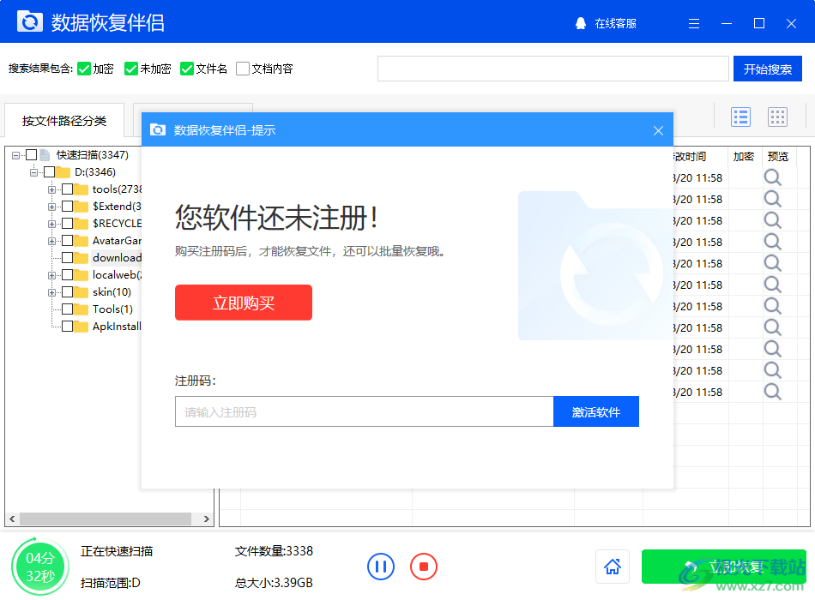The height and width of the screenshot is (600, 815).
Task: Collapse the 快速扫描(3347) root node
Action: [17, 154]
